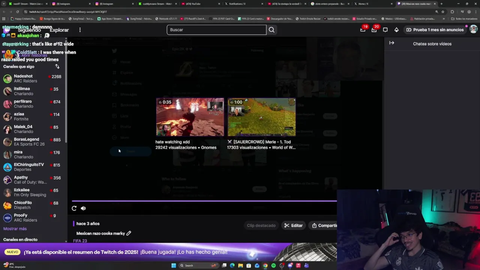Click the Windows taskbar Search box
480x270 pixels.
coord(199,265)
